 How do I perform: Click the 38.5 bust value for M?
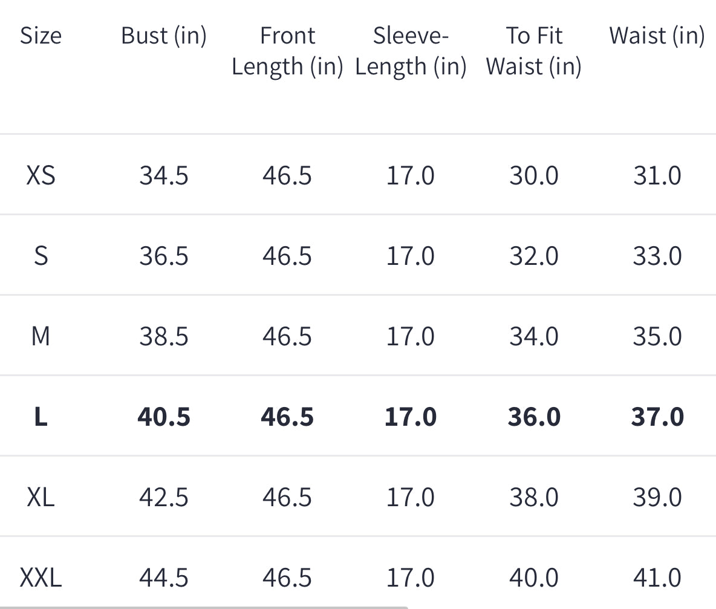(x=164, y=336)
